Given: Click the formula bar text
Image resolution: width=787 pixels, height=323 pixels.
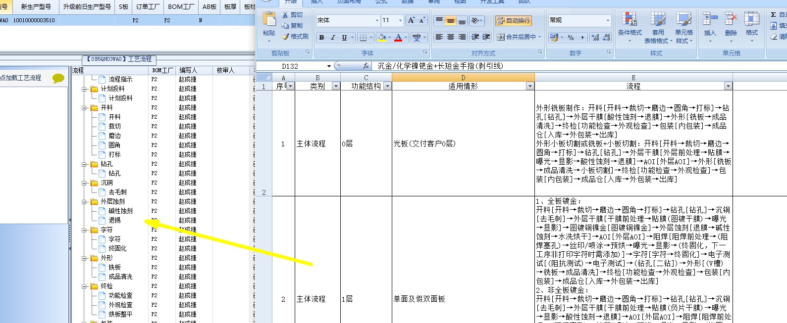Looking at the screenshot, I should (440, 66).
